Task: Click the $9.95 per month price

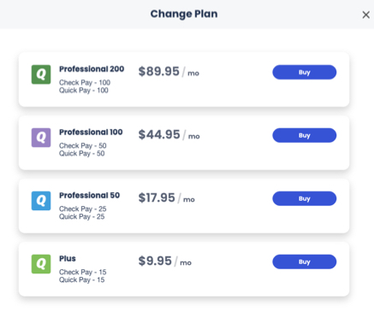Action: pos(165,261)
